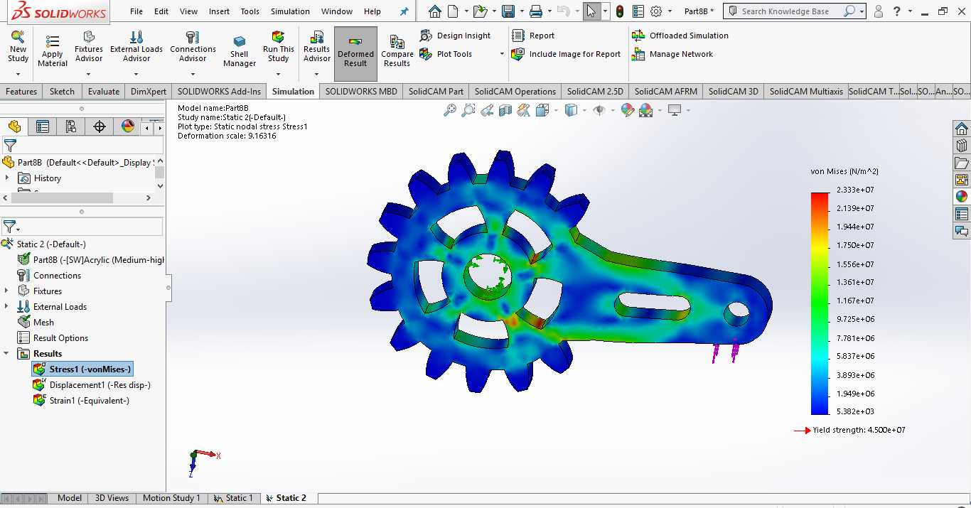Screen dimensions: 971x508
Task: Expand Options gear dropdown arrow
Action: click(x=668, y=11)
